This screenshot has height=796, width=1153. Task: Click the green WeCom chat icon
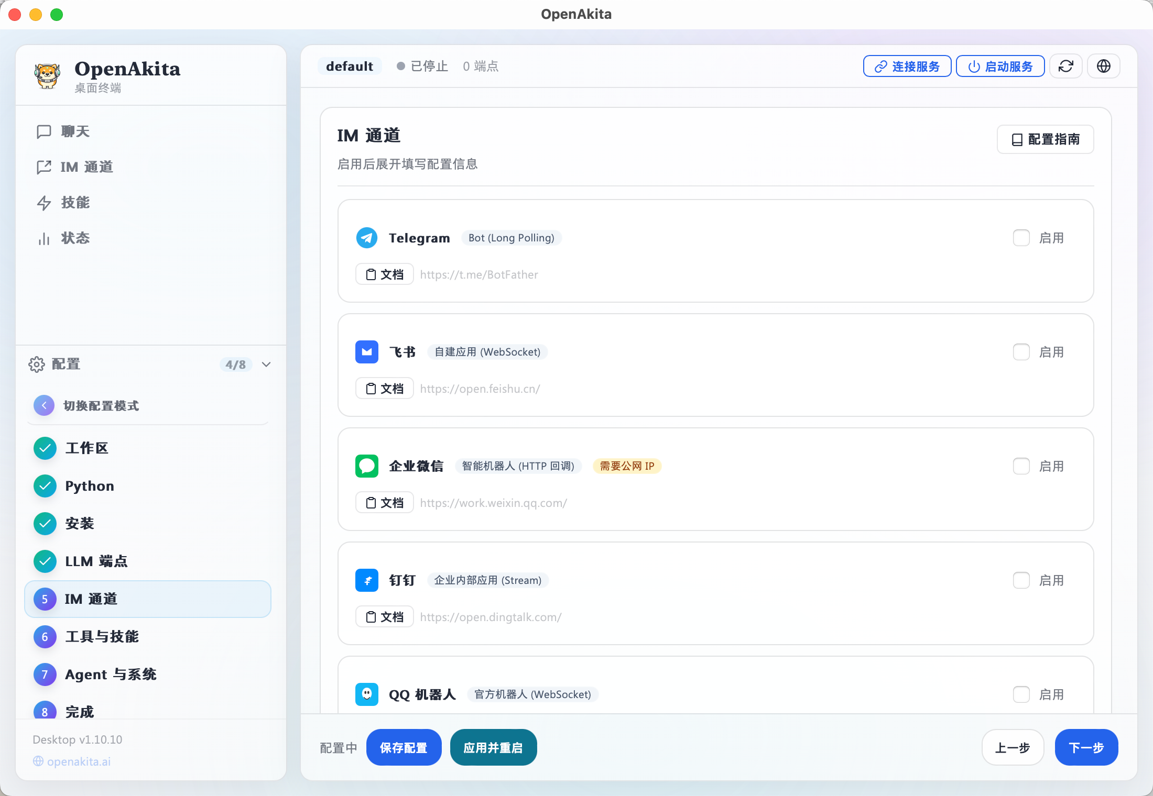(366, 466)
